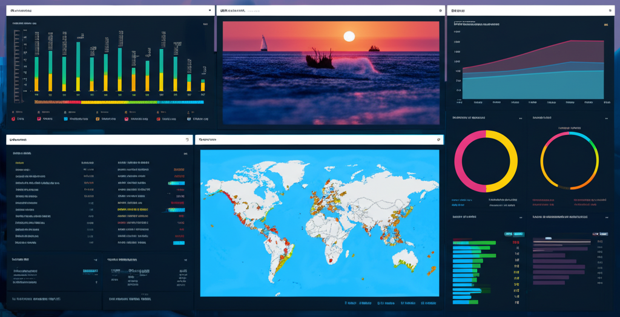Image resolution: width=620 pixels, height=317 pixels.
Task: Toggle the last gray legend entry under bar chart
Action: [x=188, y=119]
